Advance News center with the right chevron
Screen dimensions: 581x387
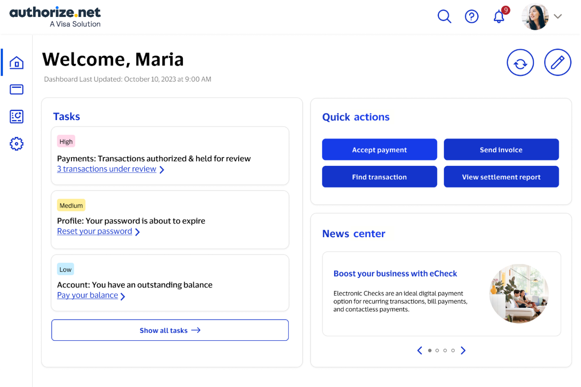pyautogui.click(x=463, y=350)
